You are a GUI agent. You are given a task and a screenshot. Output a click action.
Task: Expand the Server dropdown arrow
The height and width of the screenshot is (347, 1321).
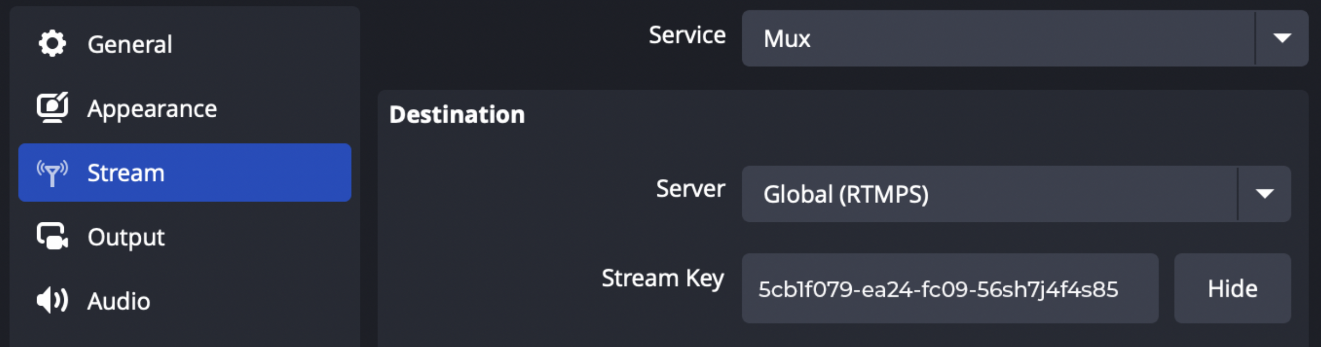(x=1265, y=194)
